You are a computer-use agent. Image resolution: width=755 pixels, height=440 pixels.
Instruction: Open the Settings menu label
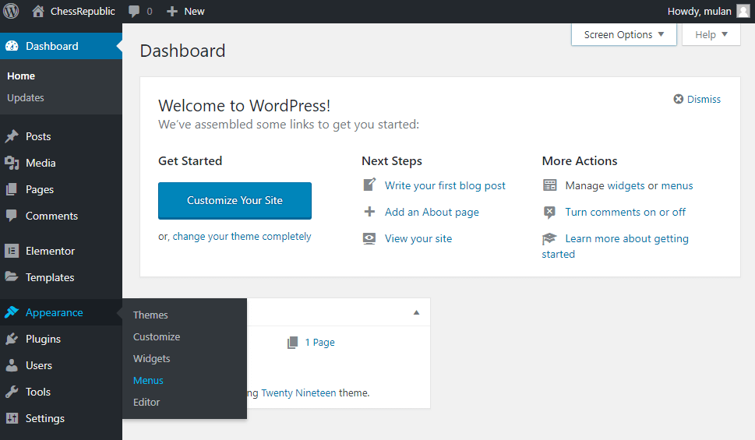pyautogui.click(x=44, y=418)
